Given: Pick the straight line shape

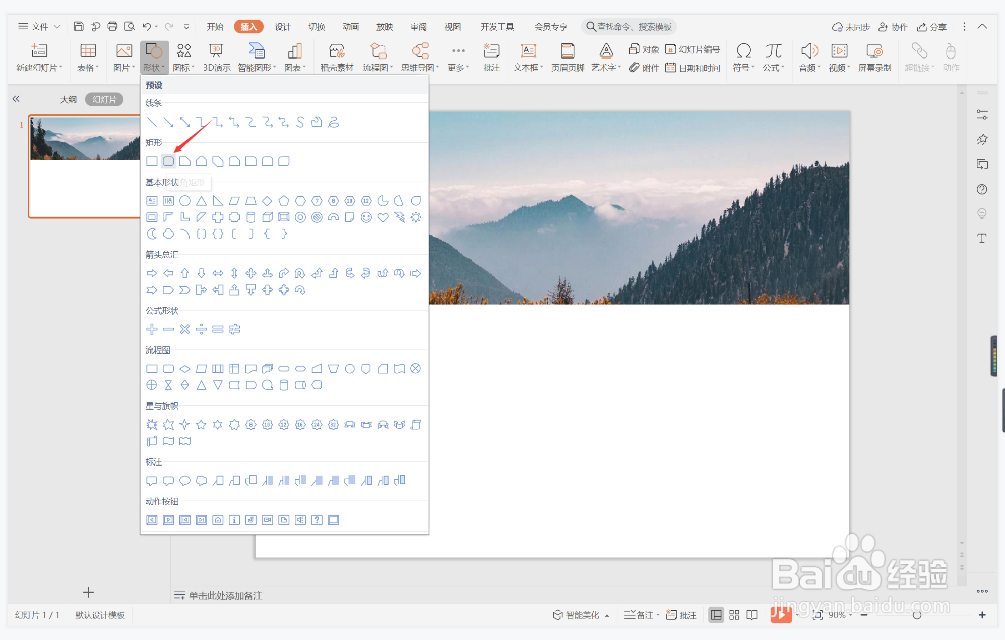Looking at the screenshot, I should pos(152,122).
